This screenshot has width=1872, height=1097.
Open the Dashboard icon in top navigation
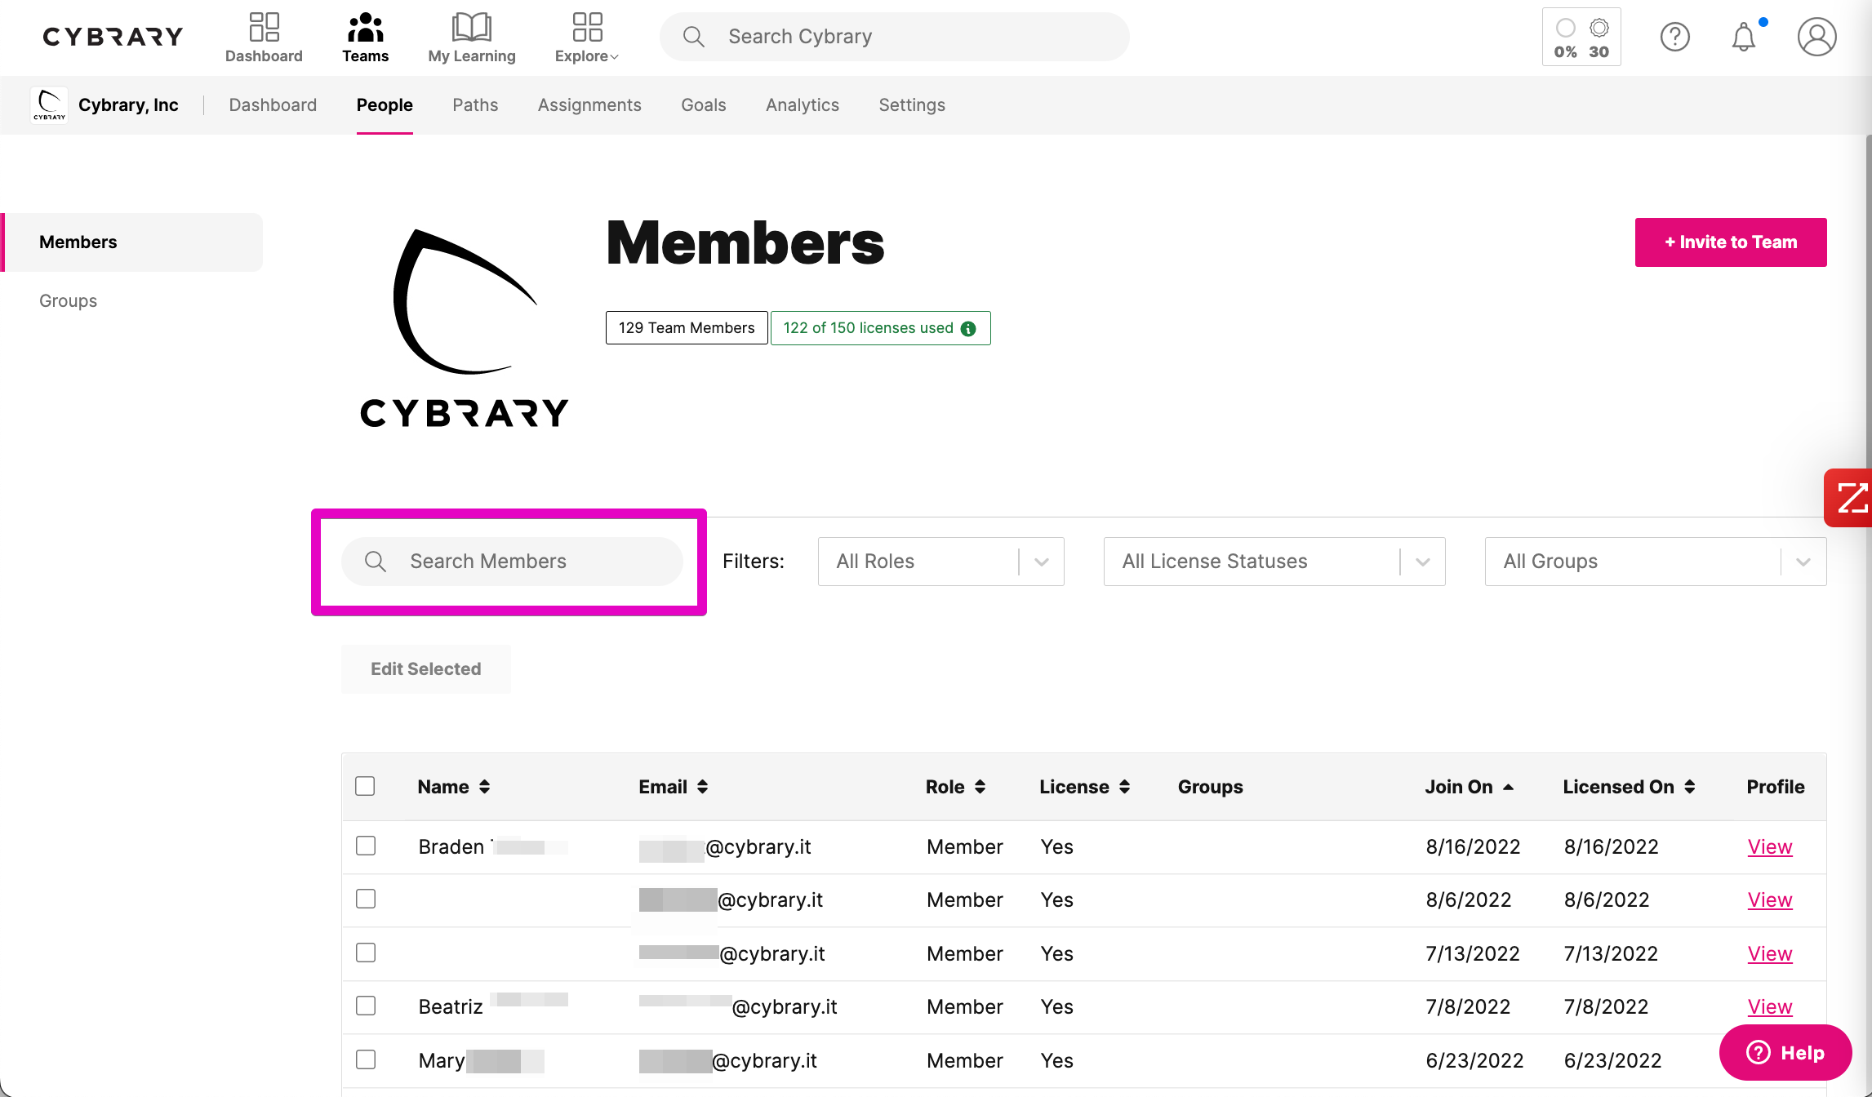pyautogui.click(x=264, y=37)
